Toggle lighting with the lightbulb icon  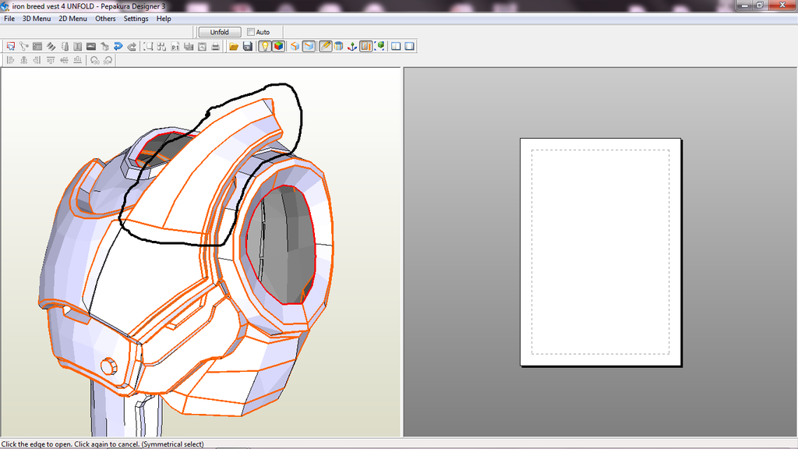tap(265, 46)
